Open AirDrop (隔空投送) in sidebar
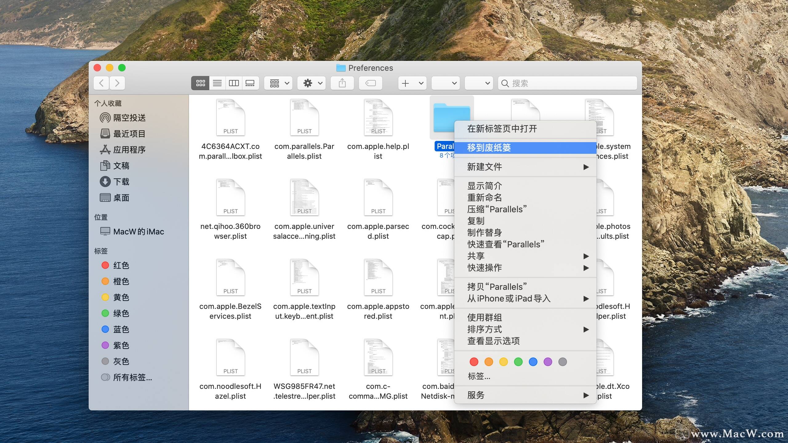788x443 pixels. pyautogui.click(x=129, y=118)
